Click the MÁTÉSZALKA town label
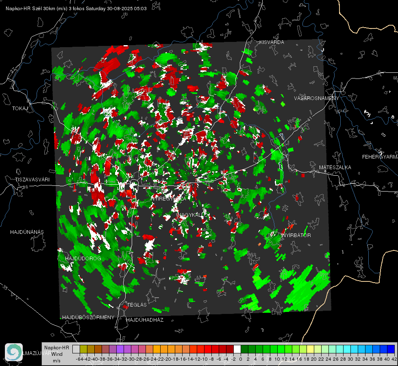This screenshot has height=366, width=398. click(335, 168)
